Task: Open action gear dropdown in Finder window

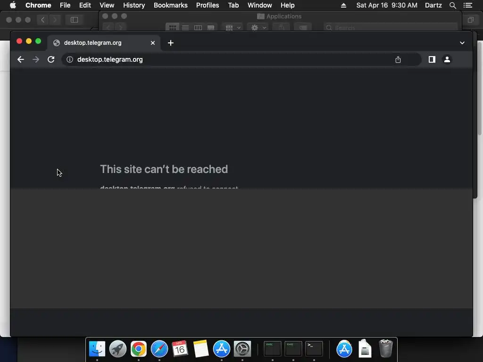Action: pos(258,28)
